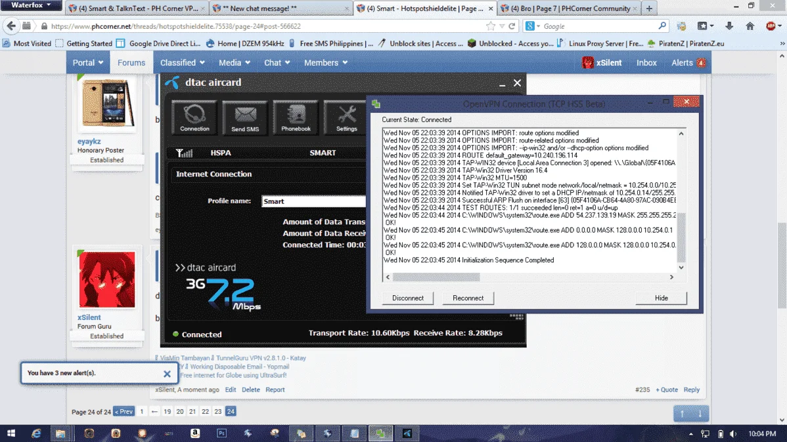Screen dimensions: 787x442
Task: Open the Alerts menu item
Action: [x=688, y=63]
